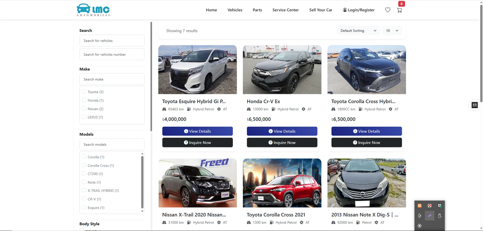Enable the CT200 (1) model filter
This screenshot has height=231, width=483.
(84, 174)
